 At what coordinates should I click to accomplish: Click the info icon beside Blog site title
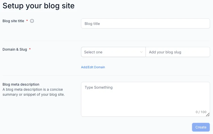[32, 21]
